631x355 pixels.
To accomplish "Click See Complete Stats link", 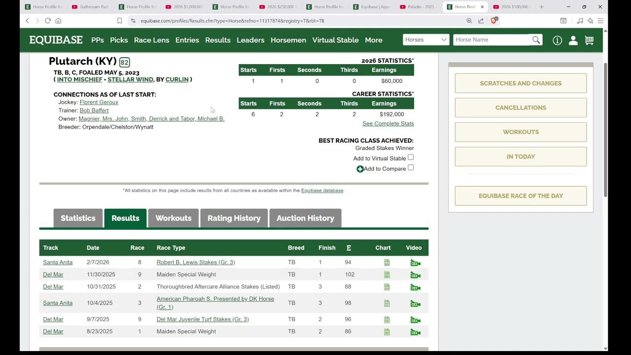I will [388, 124].
